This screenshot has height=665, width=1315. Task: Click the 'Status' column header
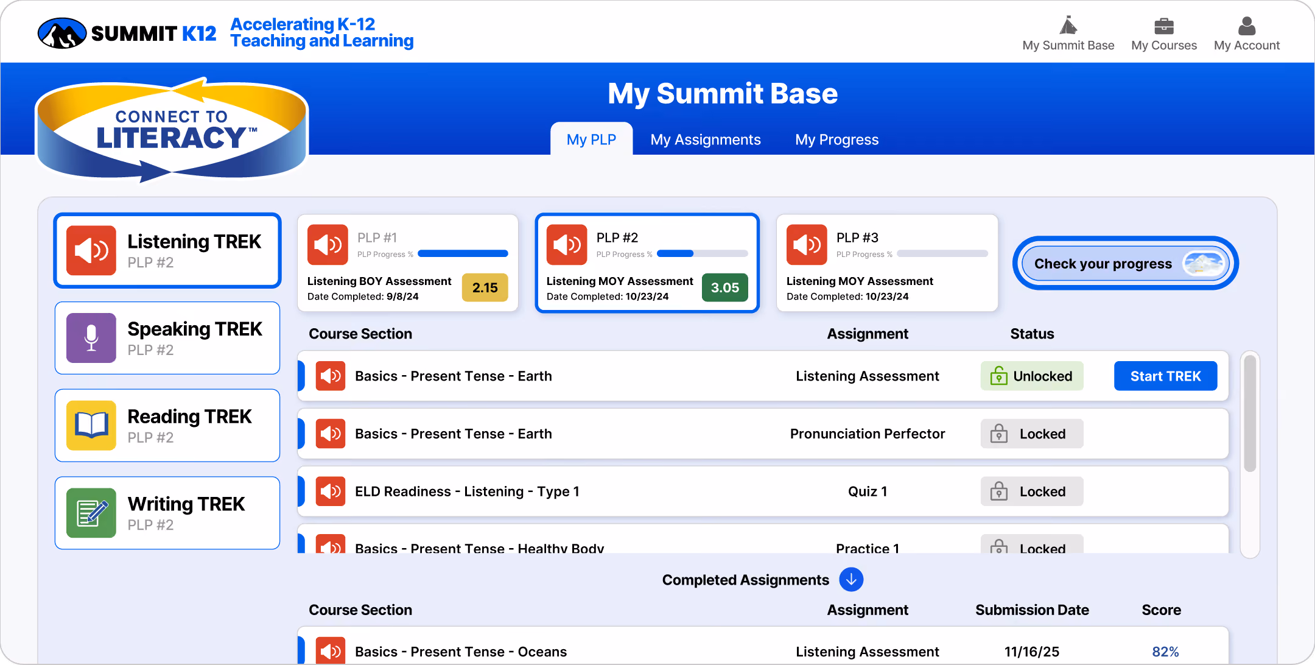pos(1032,334)
